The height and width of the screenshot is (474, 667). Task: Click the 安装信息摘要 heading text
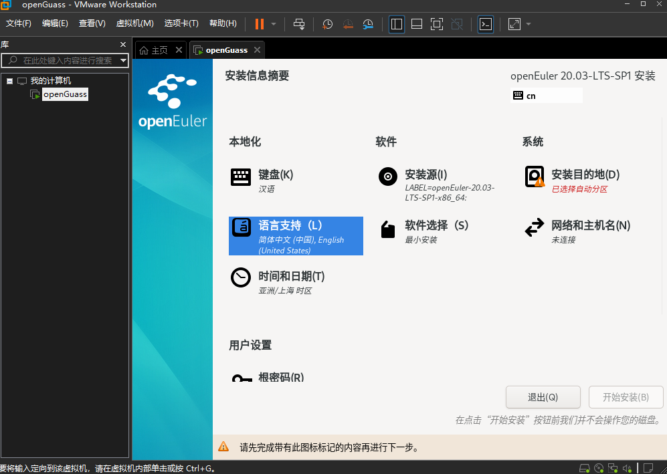257,76
